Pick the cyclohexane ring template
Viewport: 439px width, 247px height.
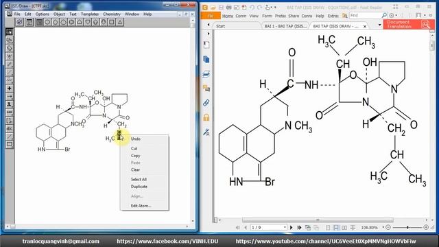[47, 22]
